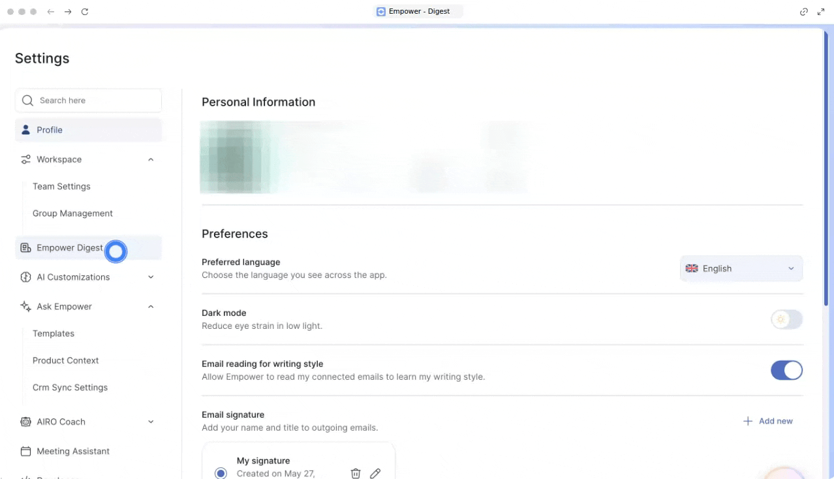
Task: Delete My signature with trash icon
Action: [x=356, y=474]
